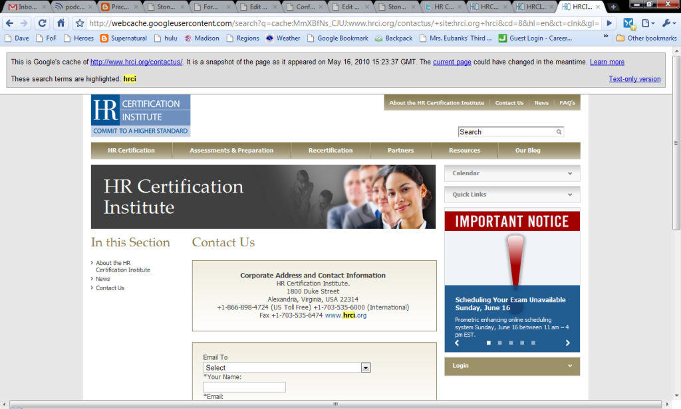Open the Heroes bookmark
Screen dimensions: 681x409
coord(78,38)
